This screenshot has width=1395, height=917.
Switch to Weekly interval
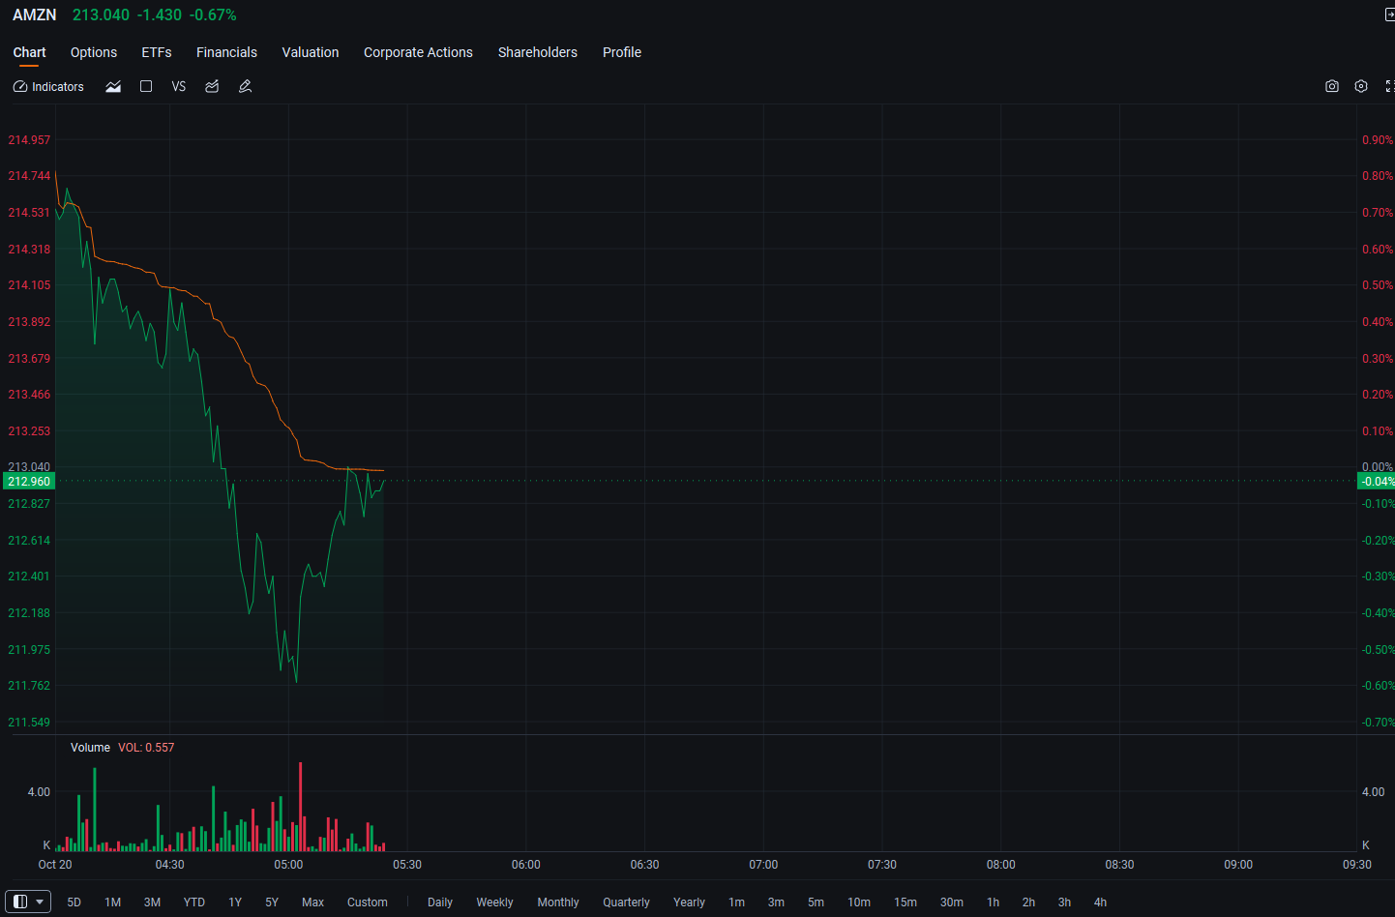pos(494,902)
